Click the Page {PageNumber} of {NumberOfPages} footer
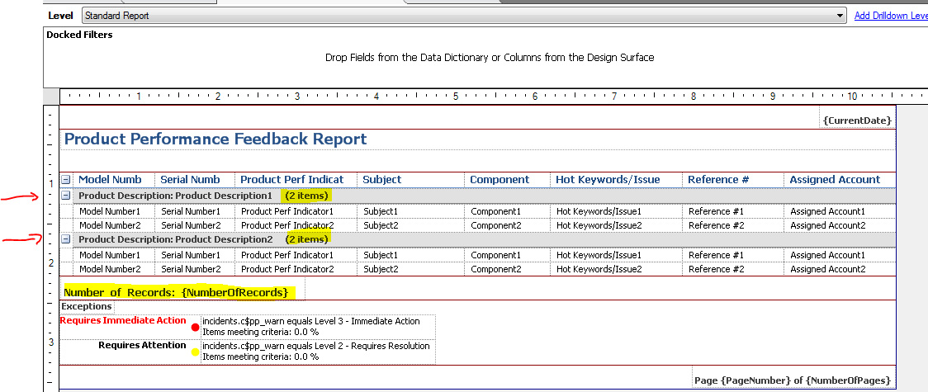 pyautogui.click(x=793, y=380)
